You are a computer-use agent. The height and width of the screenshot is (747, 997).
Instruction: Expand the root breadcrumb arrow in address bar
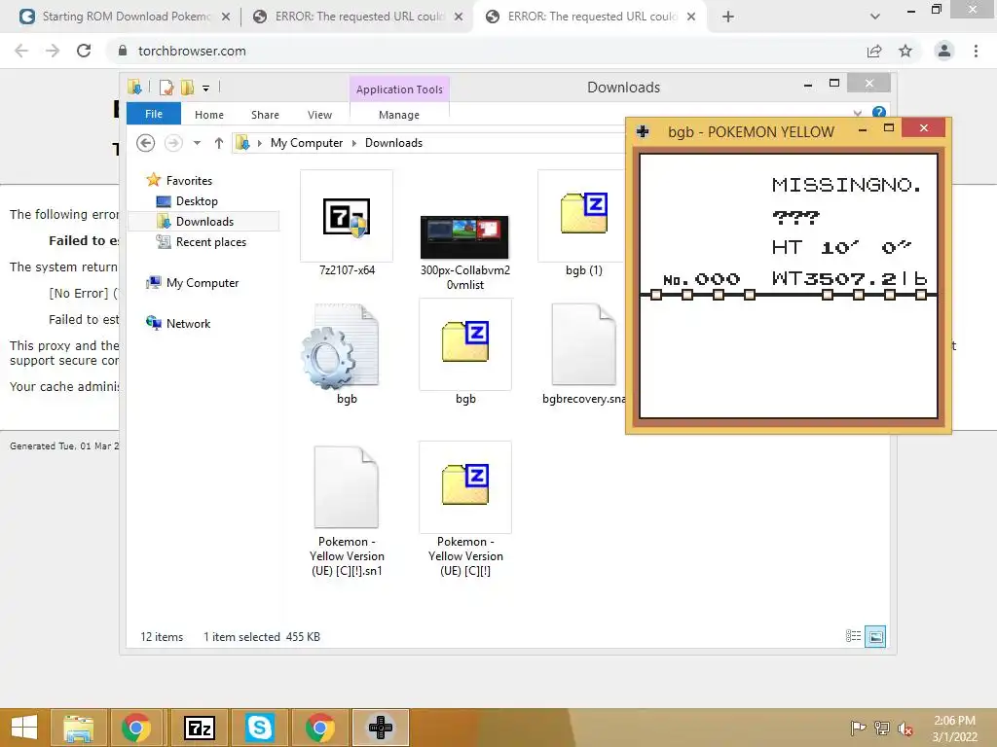259,143
